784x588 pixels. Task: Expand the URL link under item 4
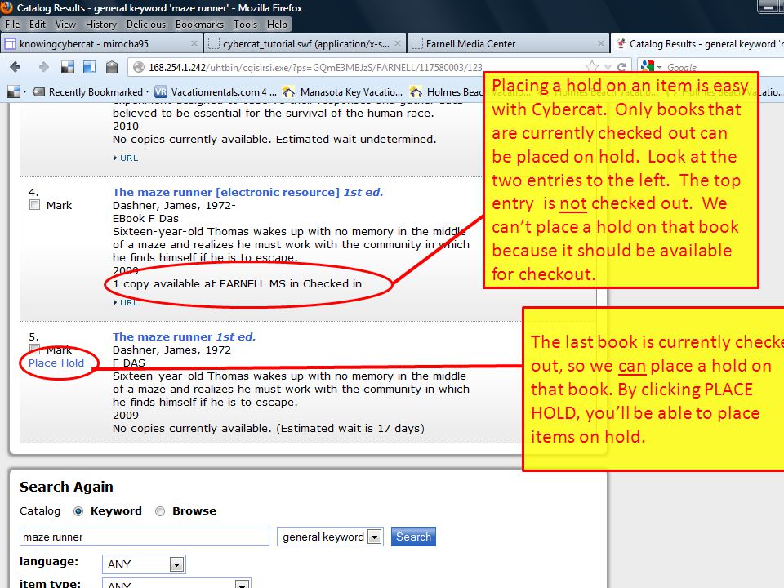(126, 302)
